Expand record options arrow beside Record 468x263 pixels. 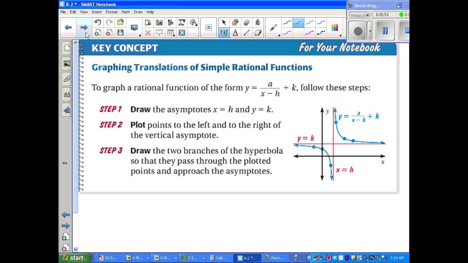click(x=370, y=31)
